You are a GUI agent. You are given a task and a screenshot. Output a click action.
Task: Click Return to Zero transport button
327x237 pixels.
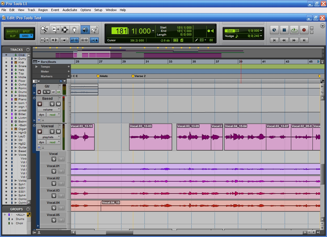pos(274,40)
